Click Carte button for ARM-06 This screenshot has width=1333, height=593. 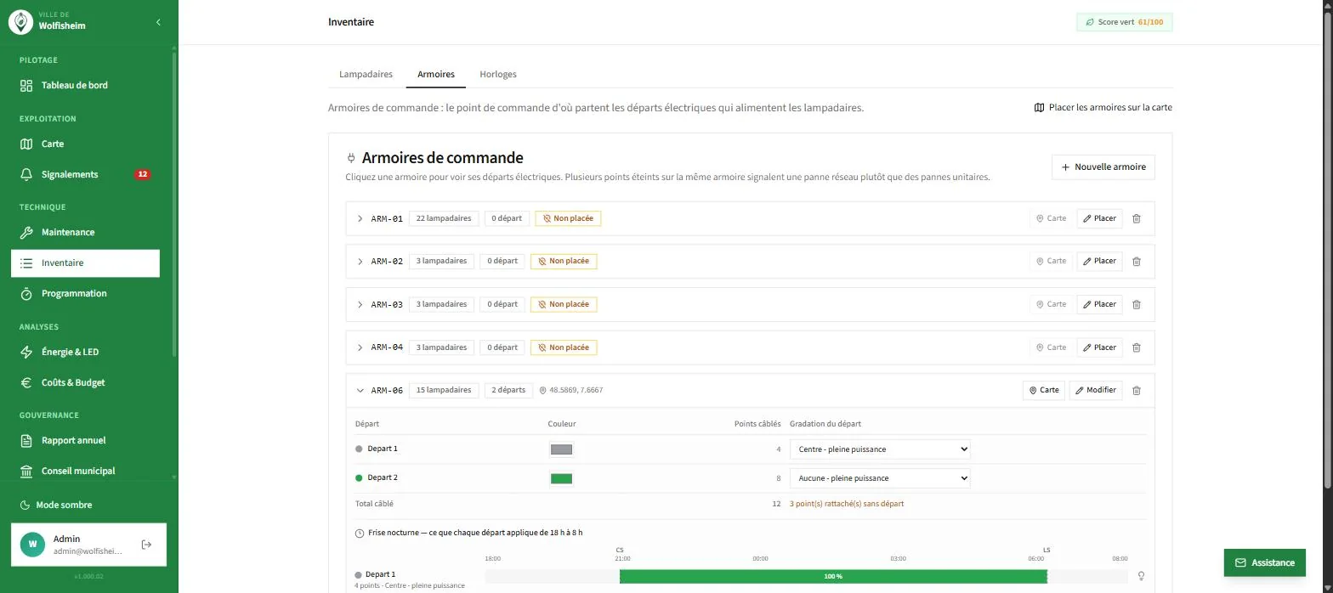click(1044, 391)
